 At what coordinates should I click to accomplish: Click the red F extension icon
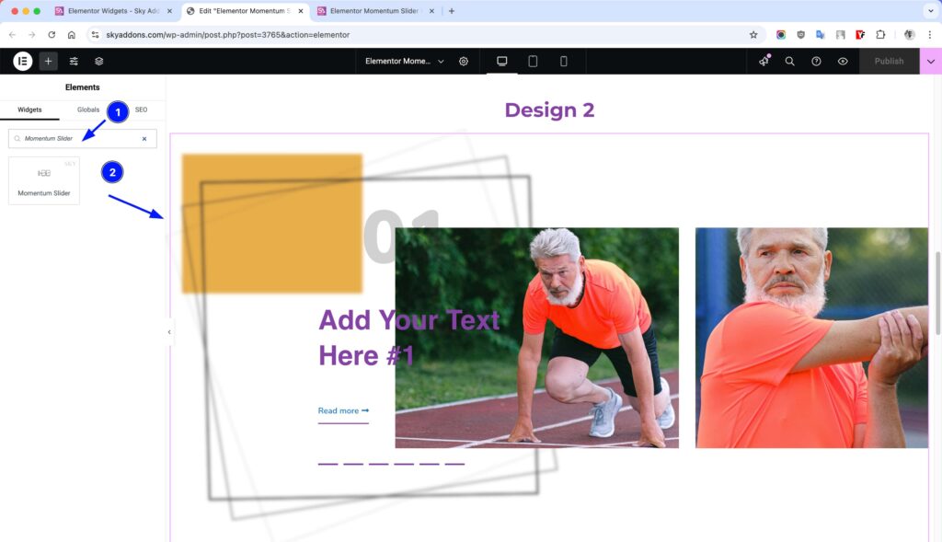point(860,35)
